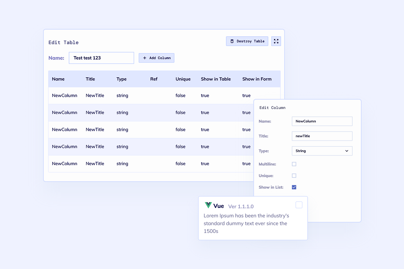Disable the Show in List checkbox

point(294,187)
